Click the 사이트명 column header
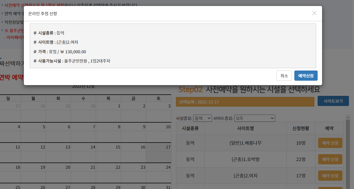This screenshot has width=354, height=189. [245, 128]
